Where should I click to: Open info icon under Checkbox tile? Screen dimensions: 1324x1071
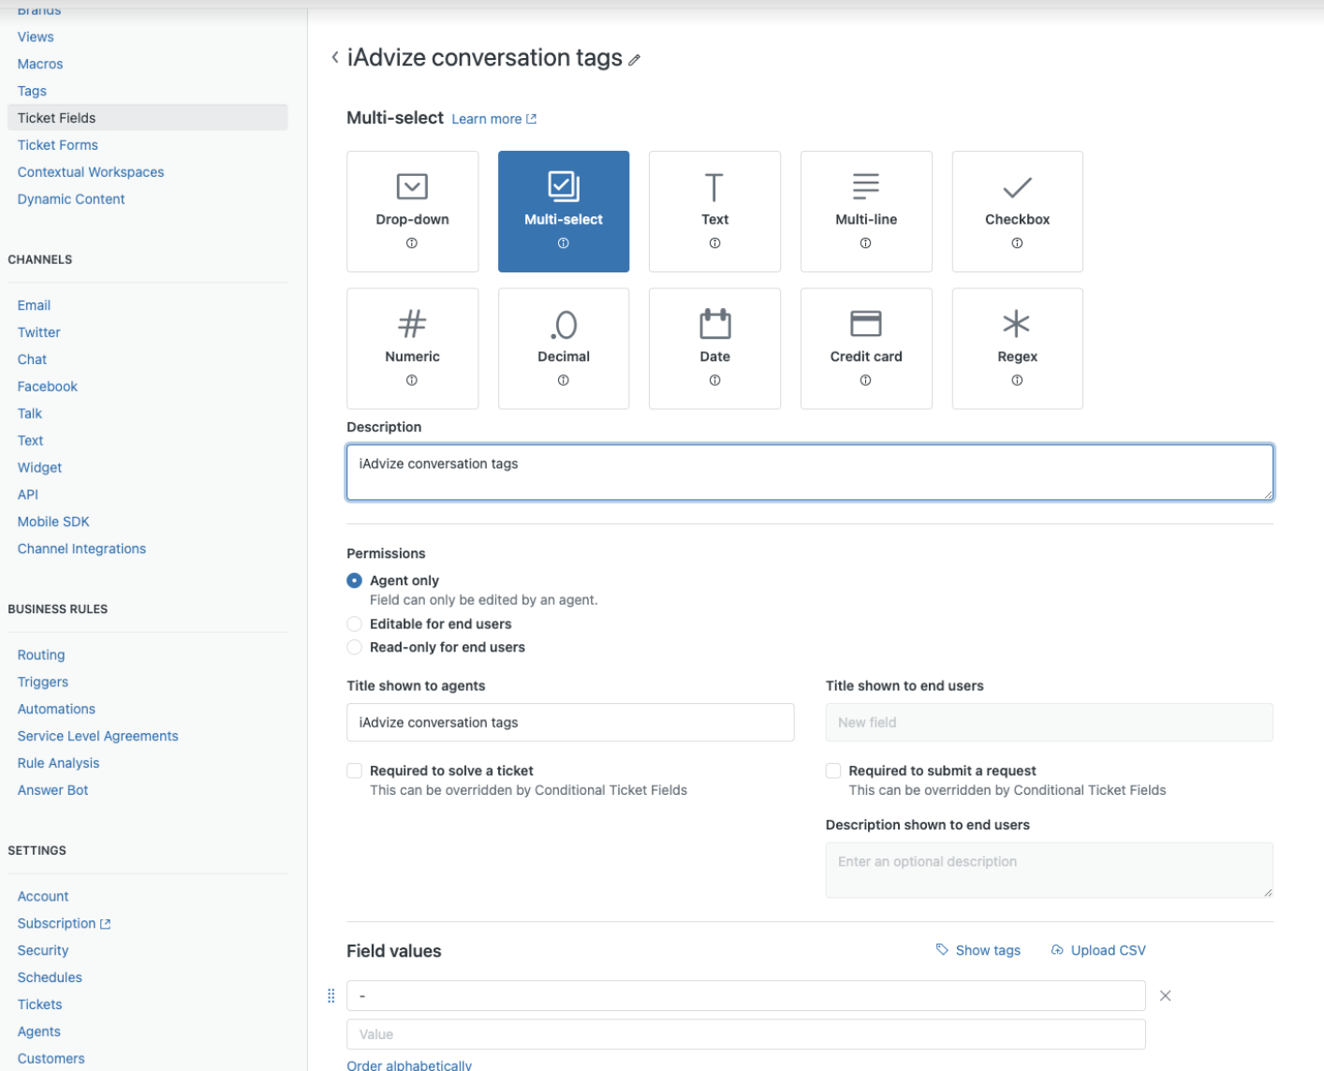pos(1017,243)
